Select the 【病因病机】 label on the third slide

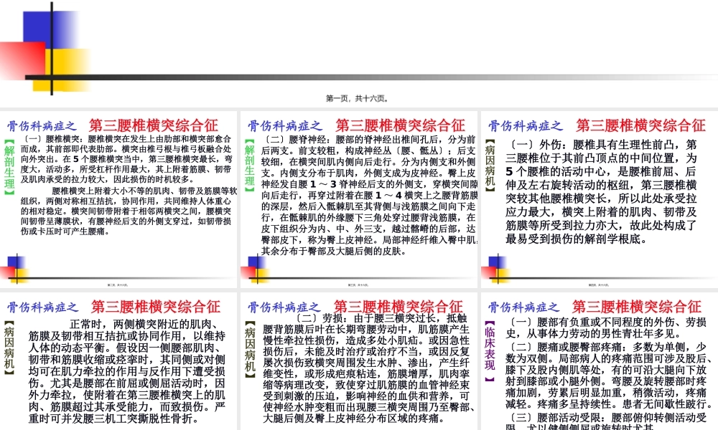[490, 166]
